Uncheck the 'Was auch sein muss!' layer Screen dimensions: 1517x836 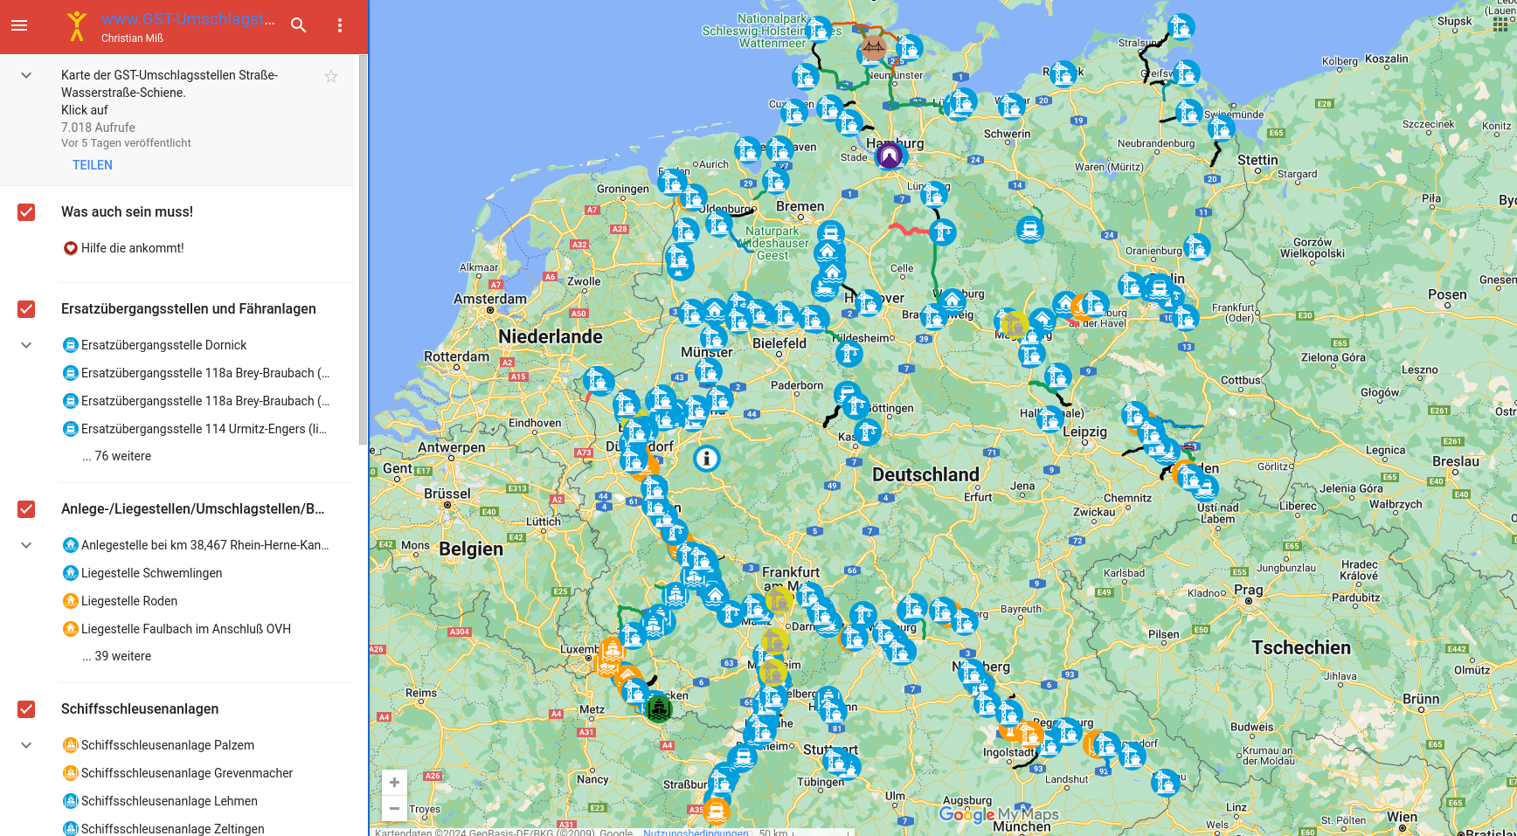[x=26, y=212]
